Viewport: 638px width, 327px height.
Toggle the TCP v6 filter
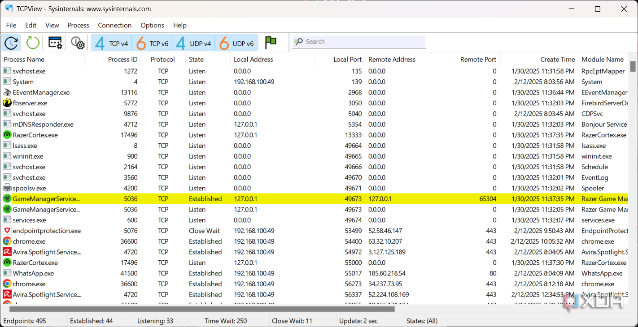(x=152, y=43)
